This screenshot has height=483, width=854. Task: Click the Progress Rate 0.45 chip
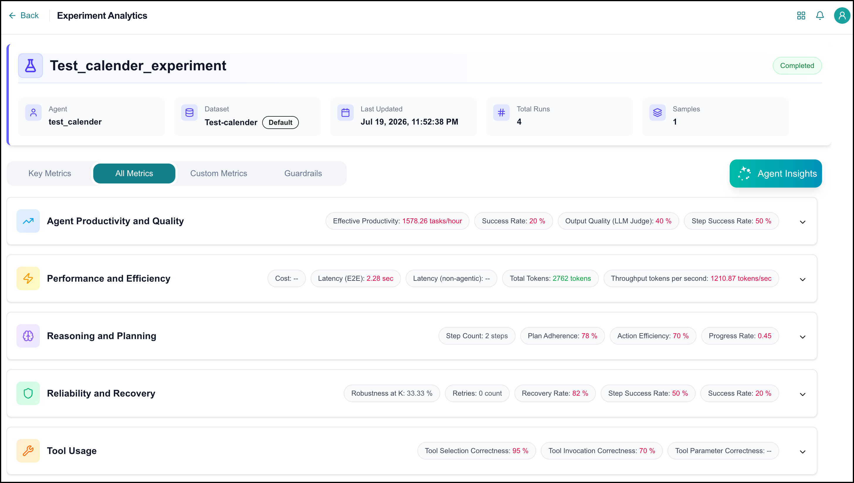(x=740, y=336)
